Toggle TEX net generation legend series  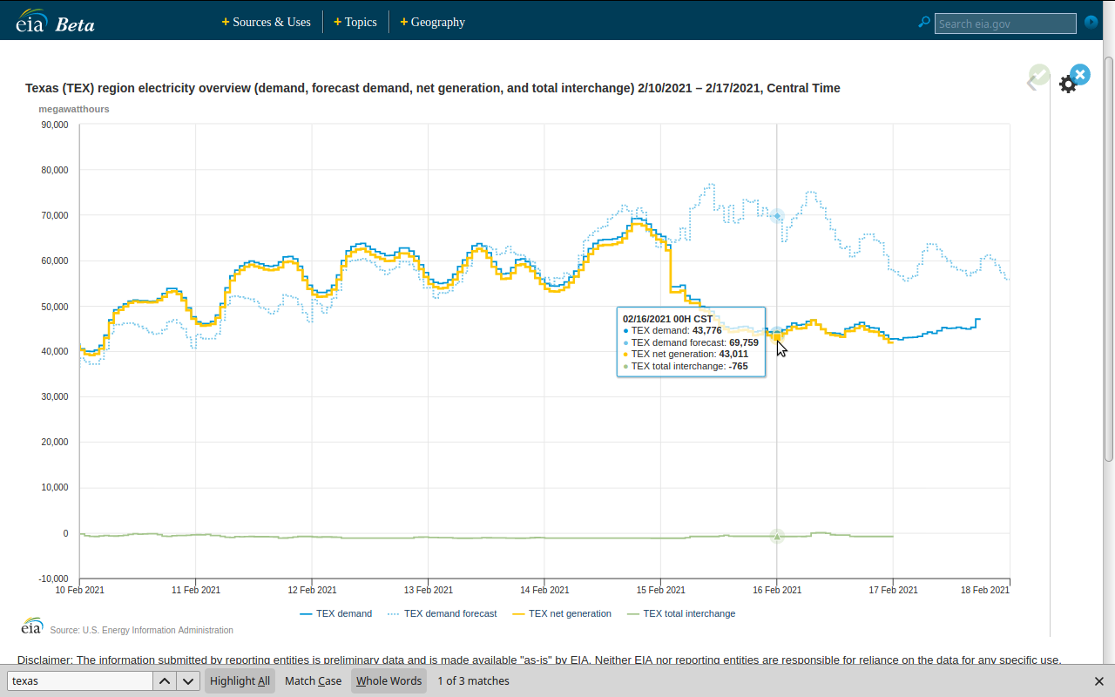click(x=562, y=613)
